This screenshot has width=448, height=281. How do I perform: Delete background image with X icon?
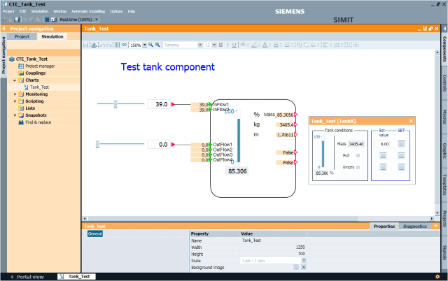pyautogui.click(x=304, y=267)
